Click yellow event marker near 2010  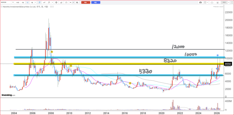point(71,66)
